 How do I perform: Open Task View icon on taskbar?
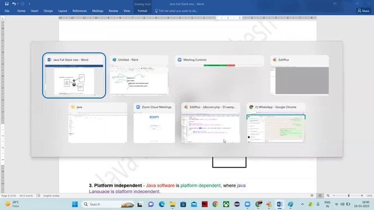(x=140, y=204)
